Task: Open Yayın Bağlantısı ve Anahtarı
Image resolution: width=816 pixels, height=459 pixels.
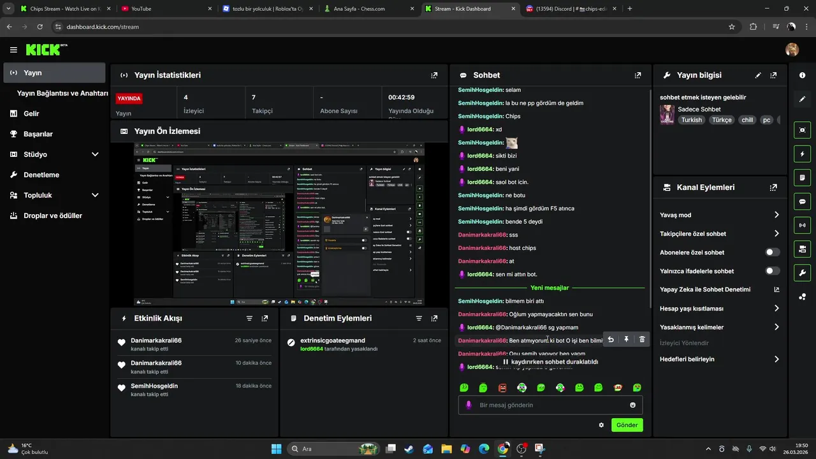Action: coord(62,93)
